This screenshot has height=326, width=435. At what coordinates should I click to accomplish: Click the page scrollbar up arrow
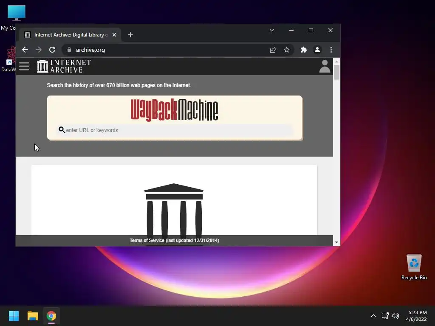(336, 62)
